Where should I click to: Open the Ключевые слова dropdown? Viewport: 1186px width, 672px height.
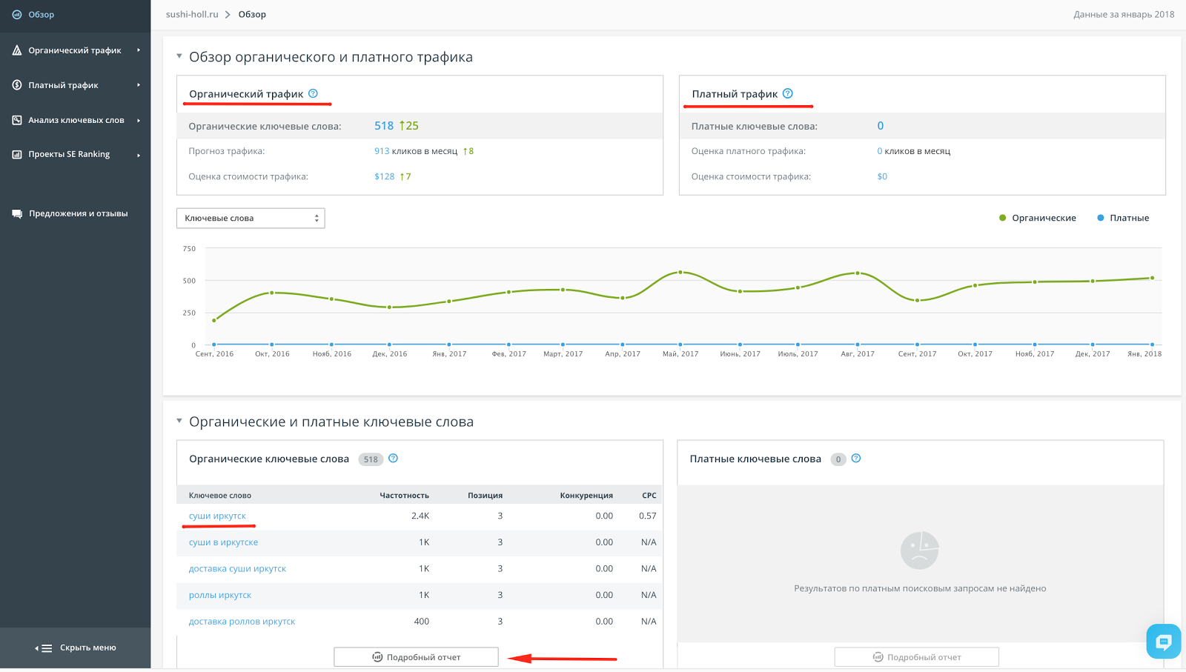click(251, 218)
